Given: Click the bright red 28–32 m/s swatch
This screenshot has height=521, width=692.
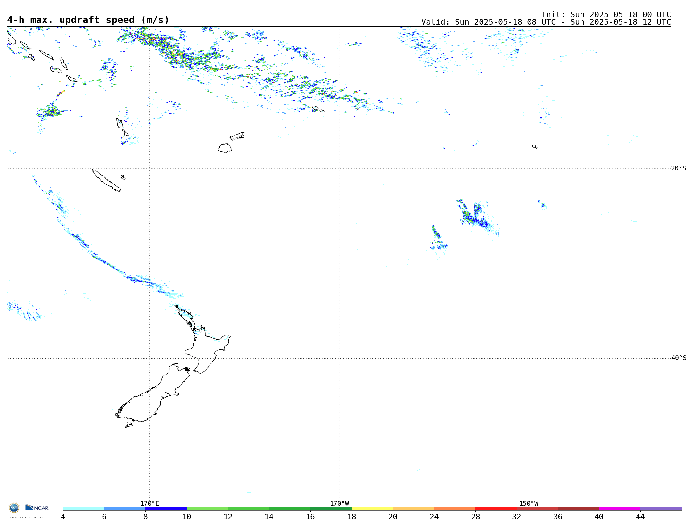Looking at the screenshot, I should [496, 509].
